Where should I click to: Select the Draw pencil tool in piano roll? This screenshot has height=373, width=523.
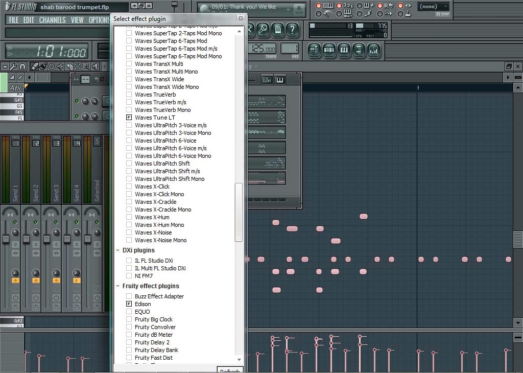pyautogui.click(x=34, y=66)
